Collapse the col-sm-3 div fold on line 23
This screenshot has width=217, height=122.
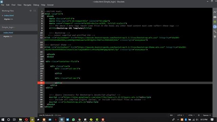pos(43,68)
